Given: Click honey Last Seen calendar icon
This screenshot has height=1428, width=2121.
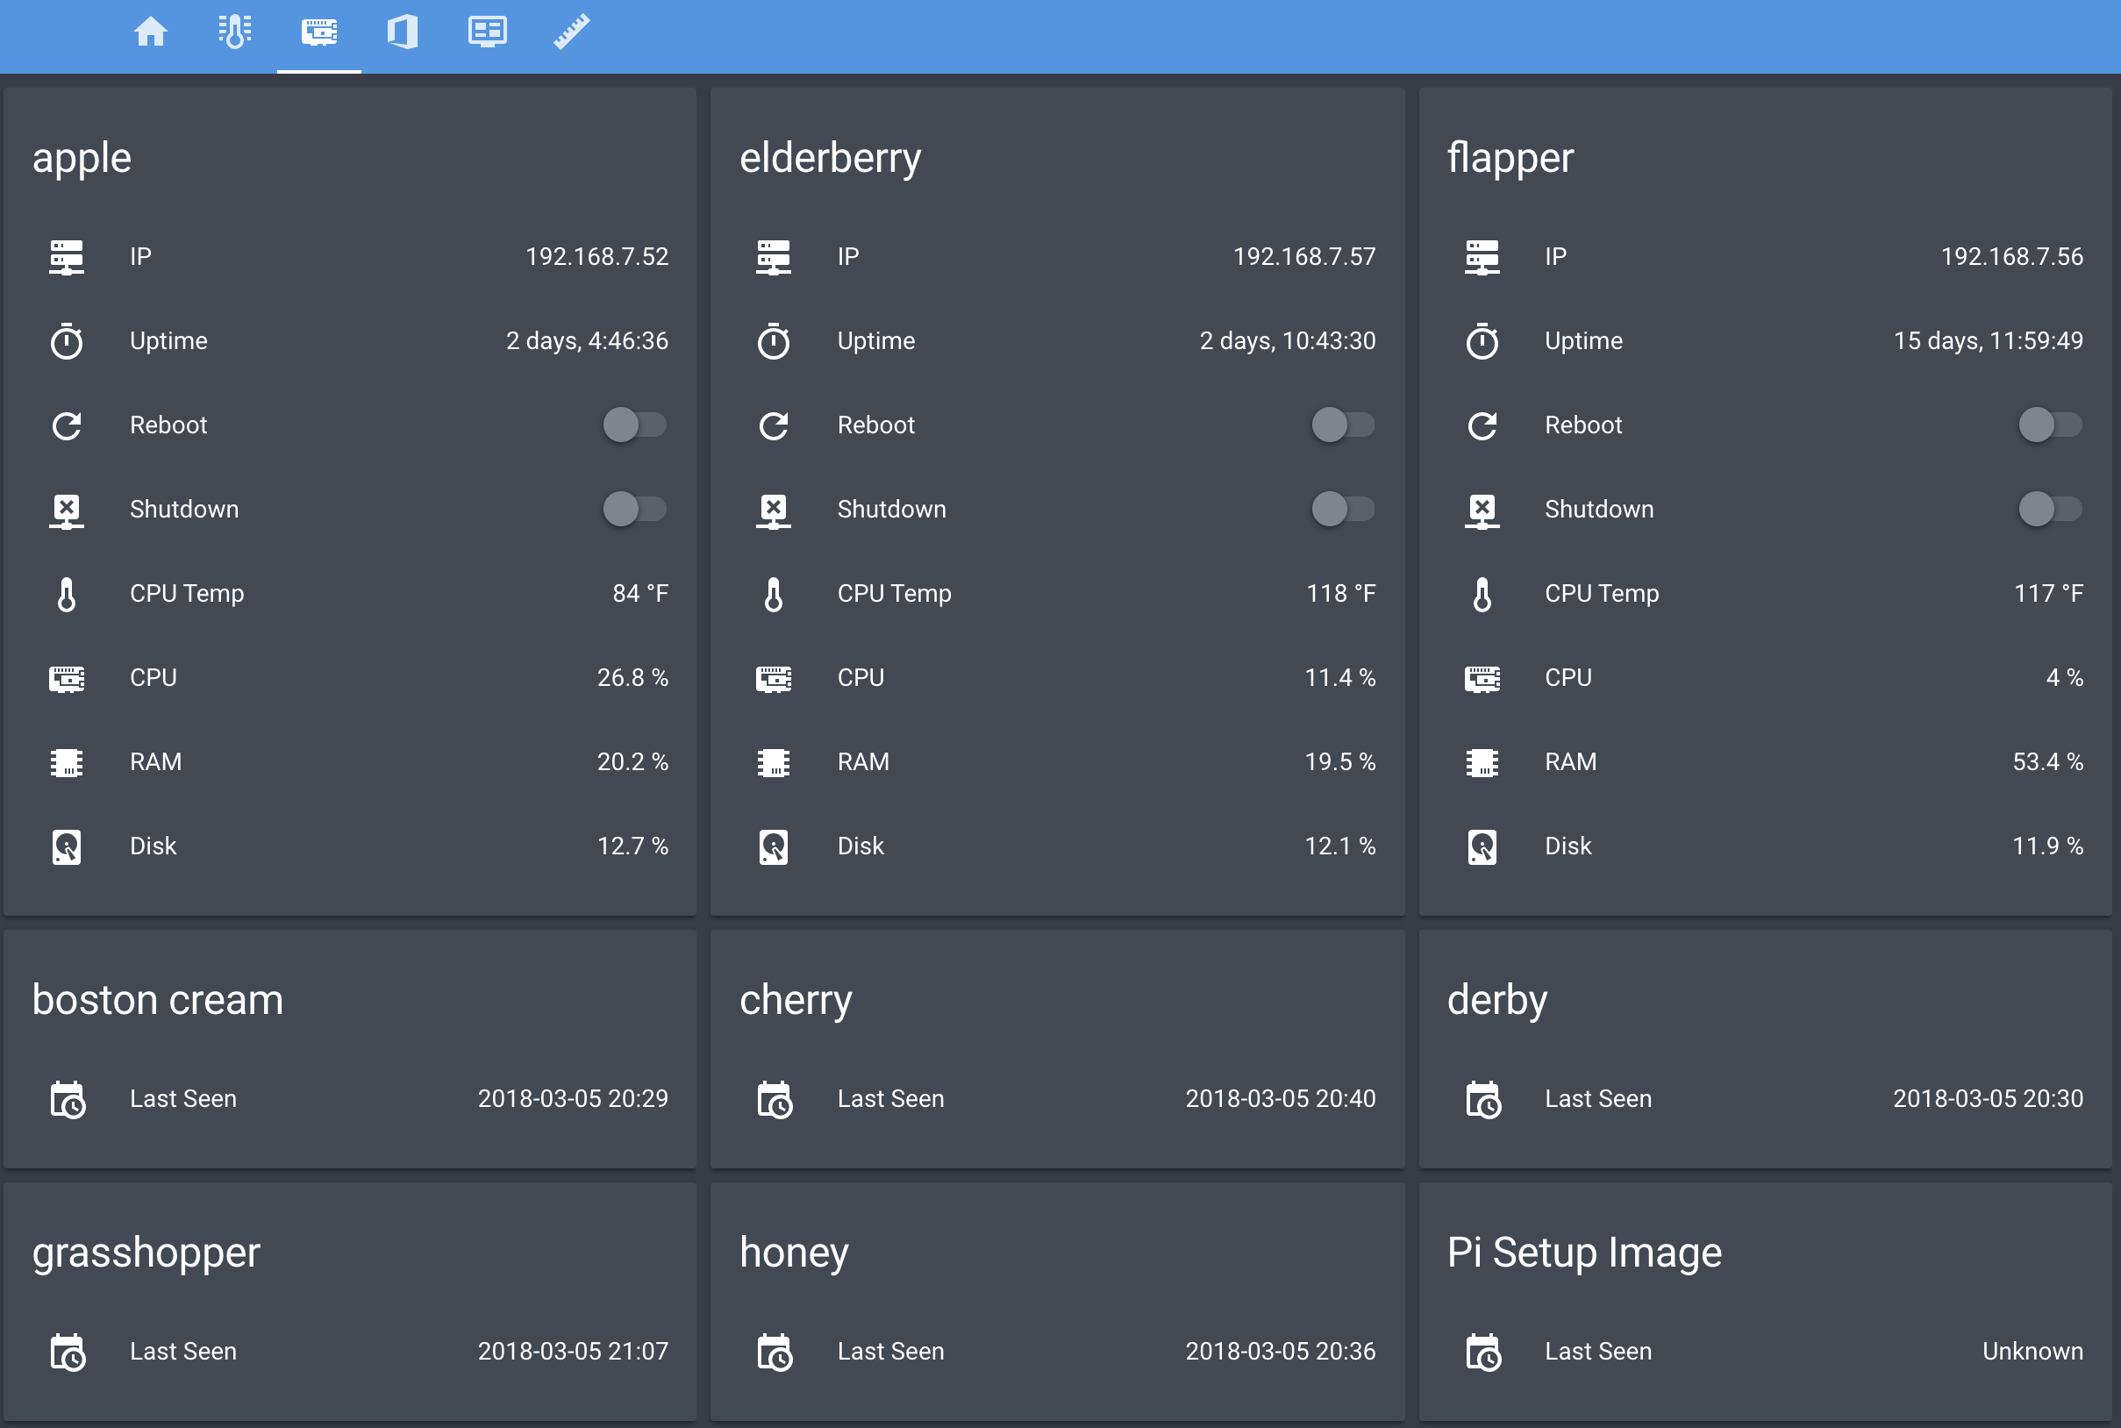Looking at the screenshot, I should pos(775,1352).
